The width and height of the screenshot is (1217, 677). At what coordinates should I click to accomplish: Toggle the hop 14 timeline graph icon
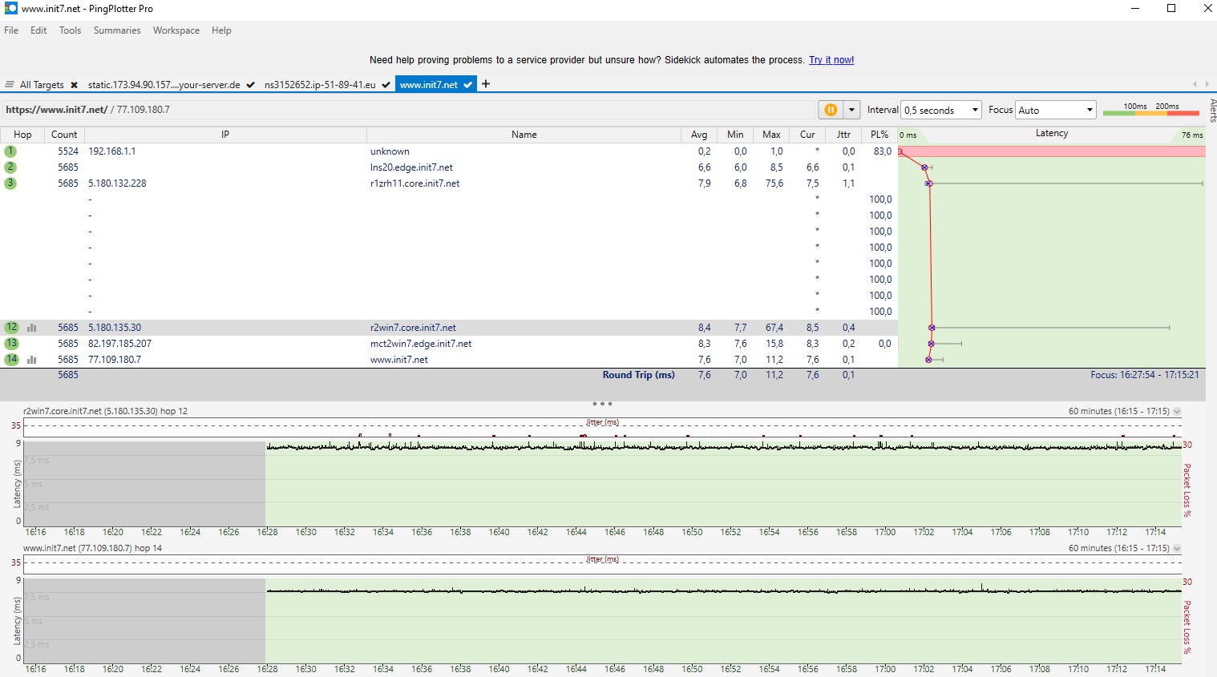pos(32,360)
